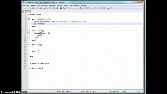Viewport: 167px width, 94px height.
Task: Select the game.rb document tab
Action: coord(26,12)
